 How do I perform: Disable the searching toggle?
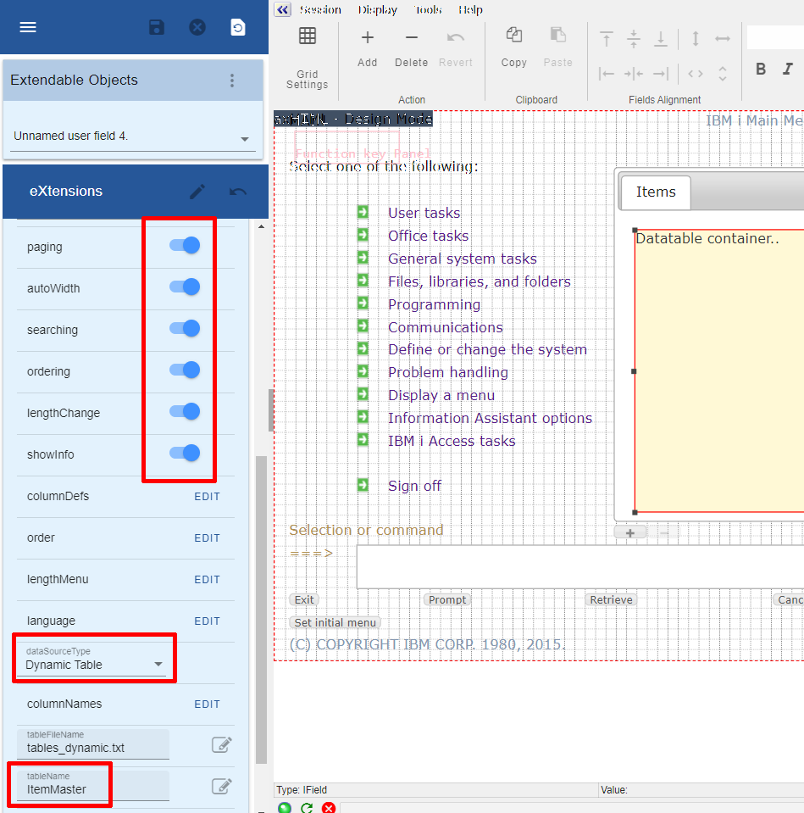tap(185, 329)
